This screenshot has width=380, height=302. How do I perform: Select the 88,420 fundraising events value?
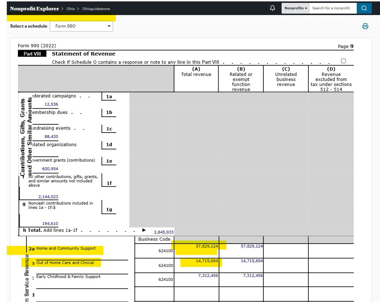[x=51, y=136]
